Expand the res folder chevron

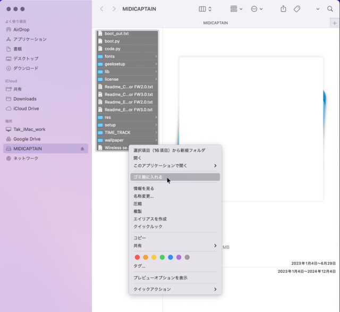(x=156, y=117)
